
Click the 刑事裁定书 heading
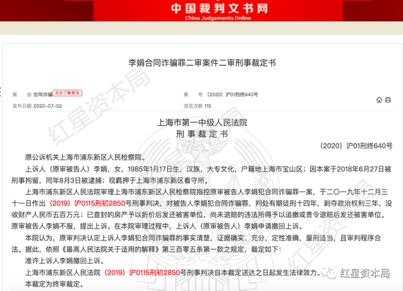[202, 134]
